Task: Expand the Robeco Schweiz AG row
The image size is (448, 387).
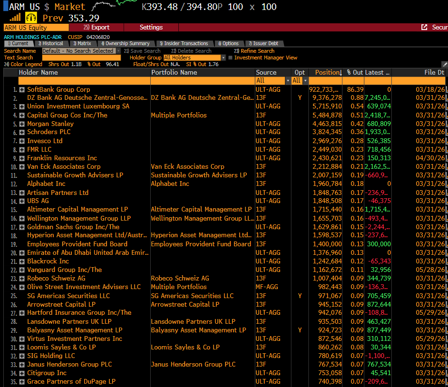Action: pyautogui.click(x=22, y=279)
